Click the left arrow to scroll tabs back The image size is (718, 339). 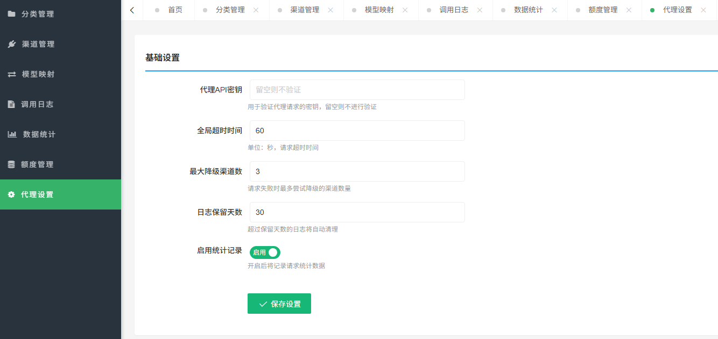132,10
